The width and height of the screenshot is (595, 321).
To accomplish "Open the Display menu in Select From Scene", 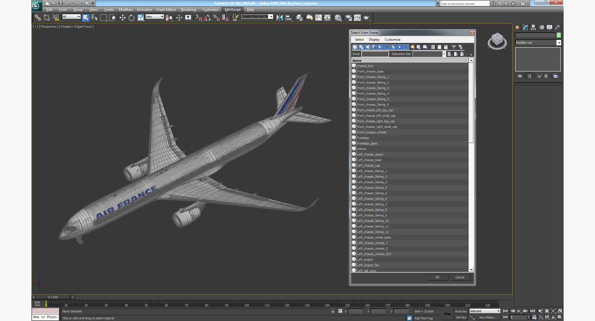I will (374, 39).
